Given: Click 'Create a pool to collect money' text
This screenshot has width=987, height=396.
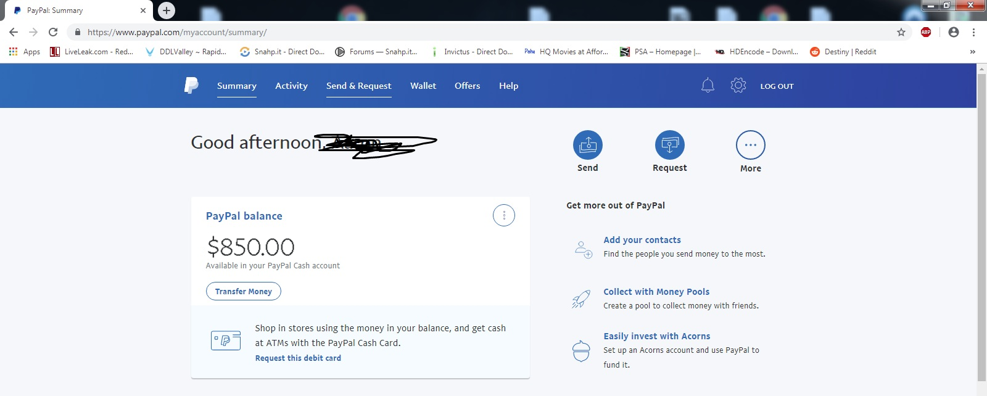Looking at the screenshot, I should (x=681, y=306).
